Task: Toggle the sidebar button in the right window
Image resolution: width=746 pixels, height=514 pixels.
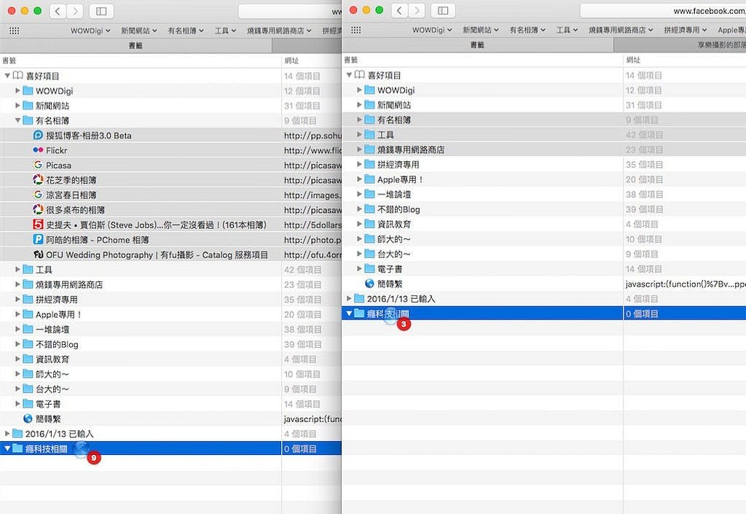Action: pyautogui.click(x=440, y=11)
